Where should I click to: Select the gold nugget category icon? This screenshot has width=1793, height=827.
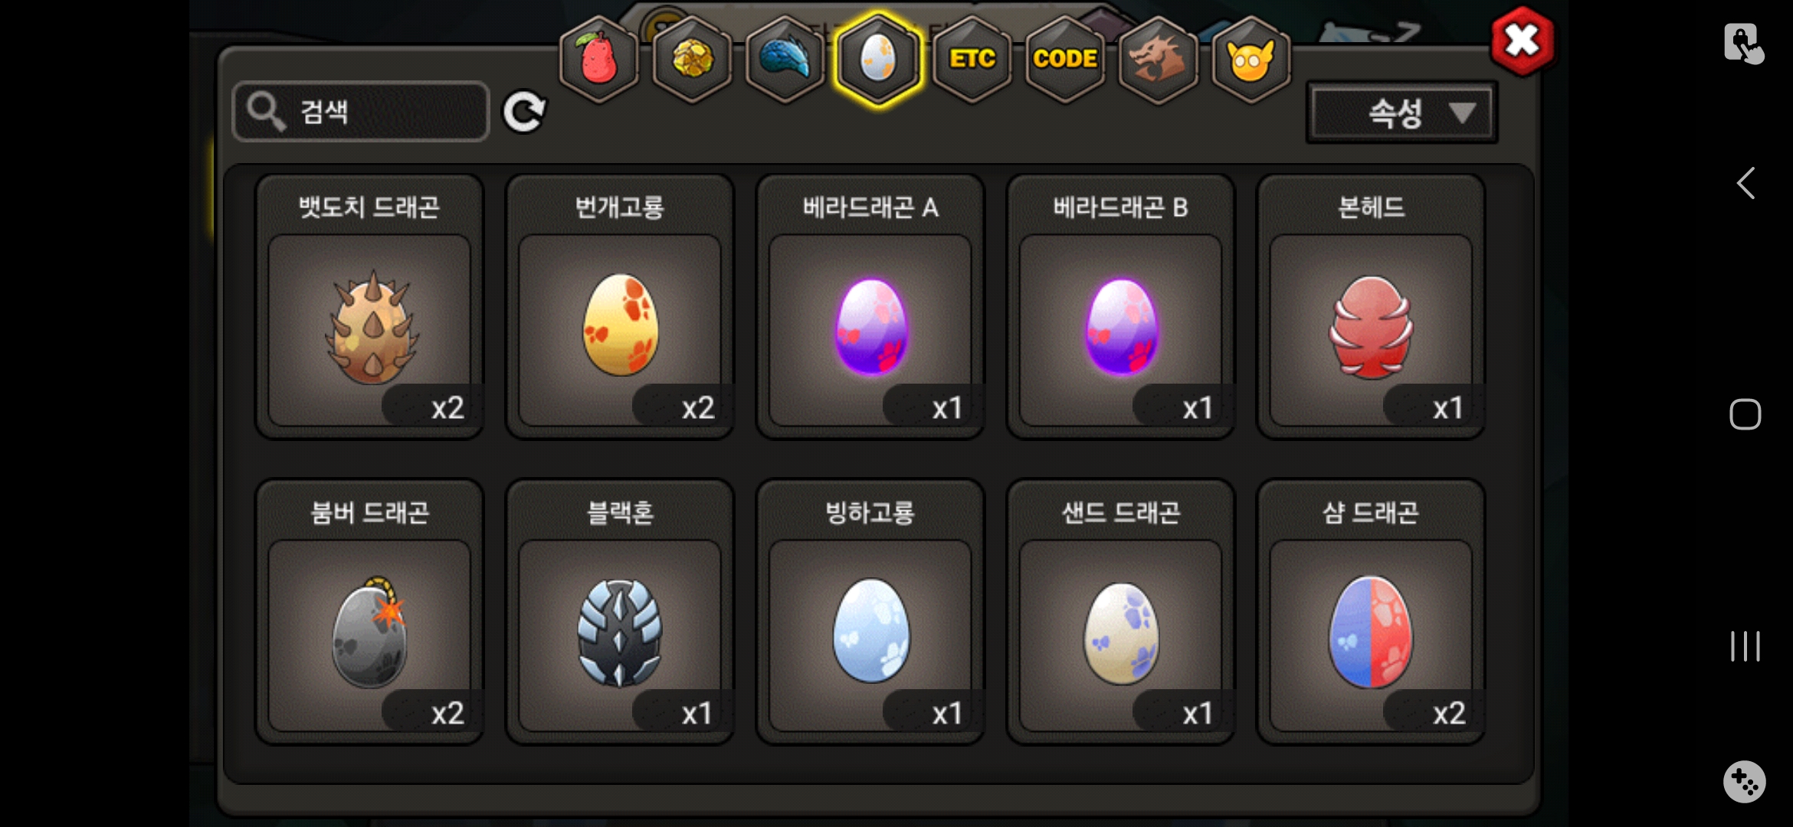click(x=692, y=59)
